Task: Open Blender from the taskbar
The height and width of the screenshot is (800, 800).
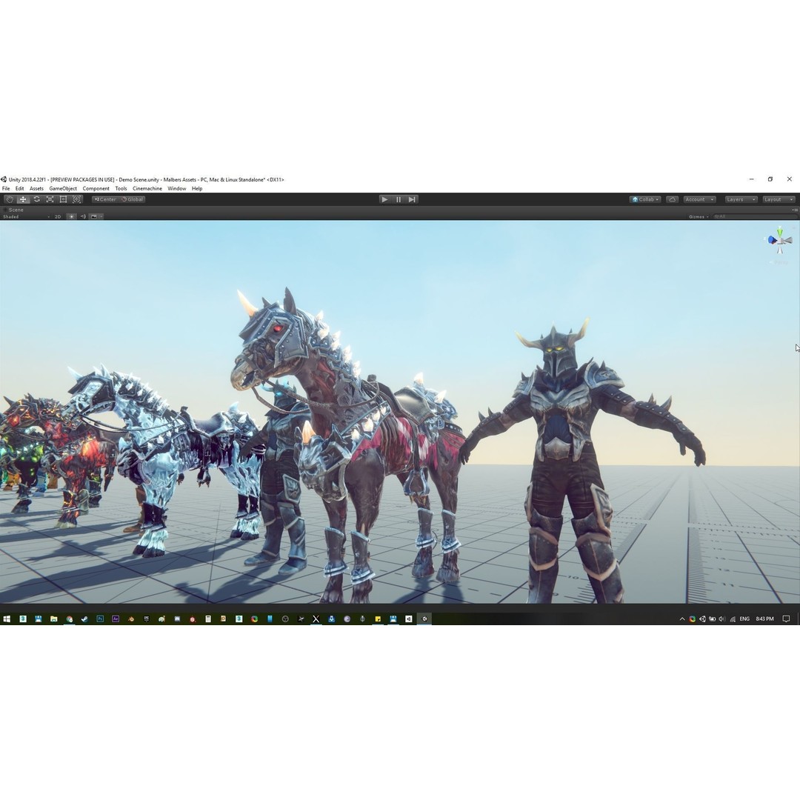Action: [x=131, y=619]
